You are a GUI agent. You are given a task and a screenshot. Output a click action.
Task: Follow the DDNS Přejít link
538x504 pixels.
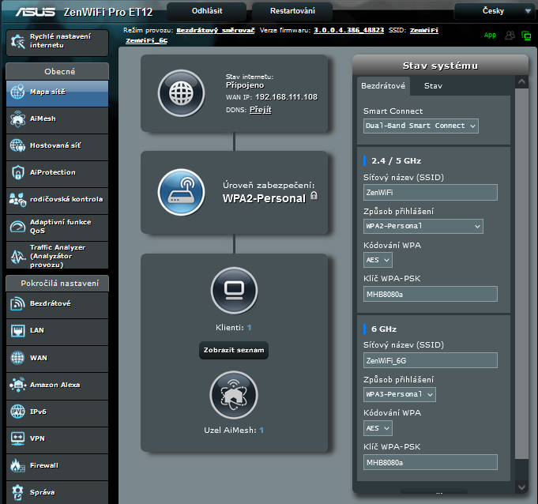[260, 110]
